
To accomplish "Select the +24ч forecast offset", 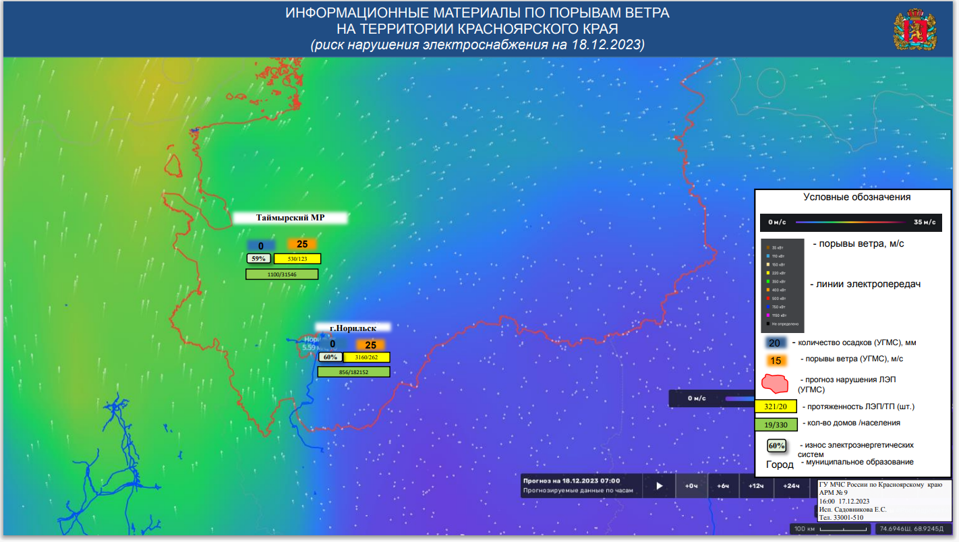I will (791, 485).
